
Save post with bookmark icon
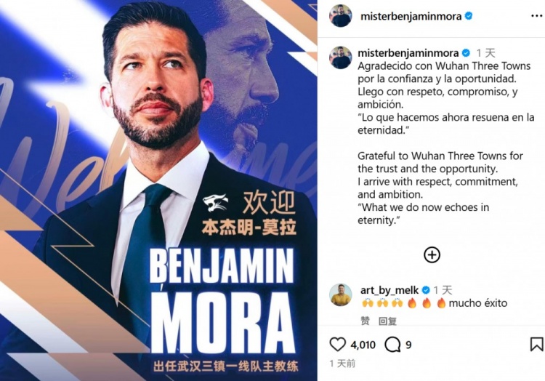(537, 344)
